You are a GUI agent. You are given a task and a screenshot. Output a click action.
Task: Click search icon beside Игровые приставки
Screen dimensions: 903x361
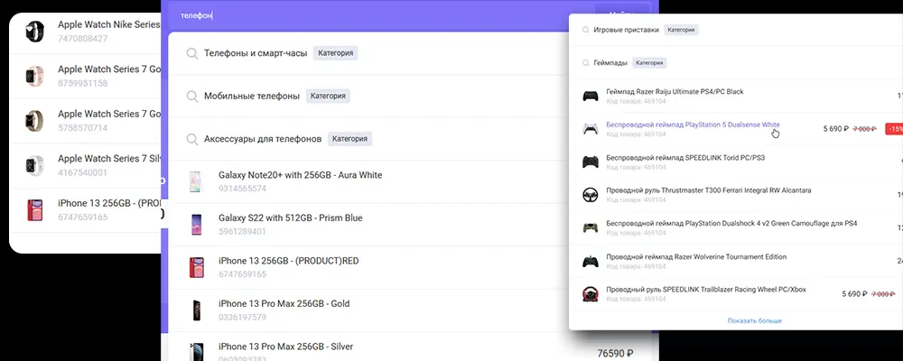coord(586,30)
